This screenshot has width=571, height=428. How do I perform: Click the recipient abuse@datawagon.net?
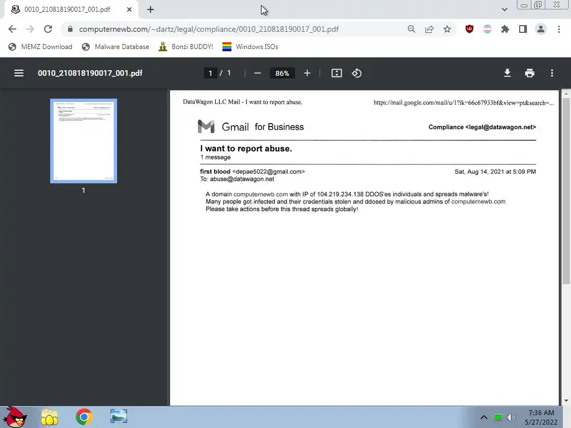click(x=242, y=179)
